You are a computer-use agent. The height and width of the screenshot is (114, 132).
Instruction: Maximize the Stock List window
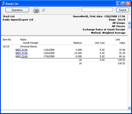click(x=123, y=4)
